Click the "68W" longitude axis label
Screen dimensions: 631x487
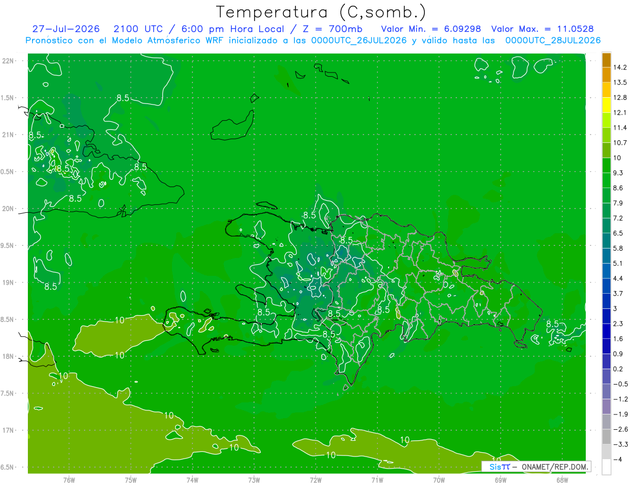point(562,480)
